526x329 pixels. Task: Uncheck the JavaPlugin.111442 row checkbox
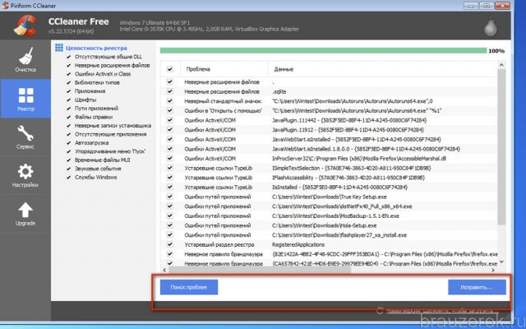pos(170,120)
